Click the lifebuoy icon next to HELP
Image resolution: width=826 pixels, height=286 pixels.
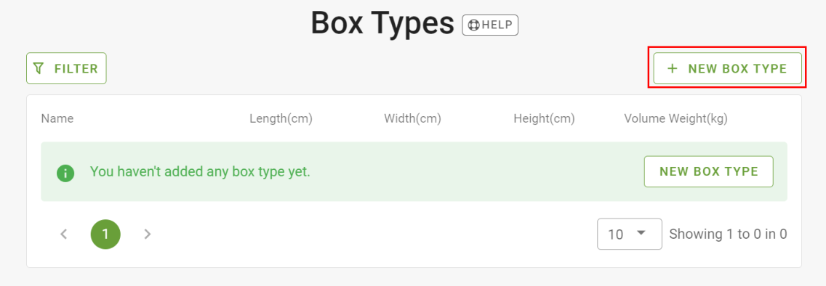[473, 25]
